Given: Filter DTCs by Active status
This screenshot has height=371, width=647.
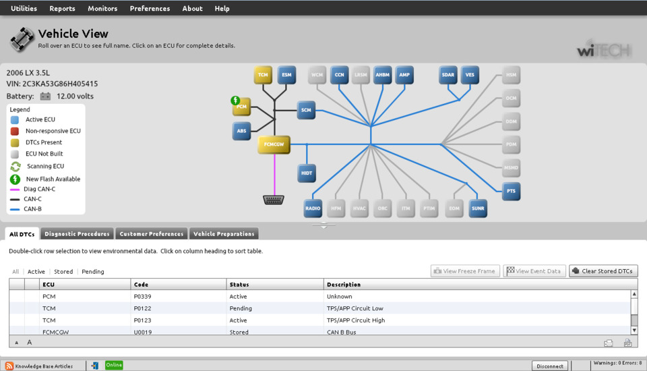Looking at the screenshot, I should 36,272.
